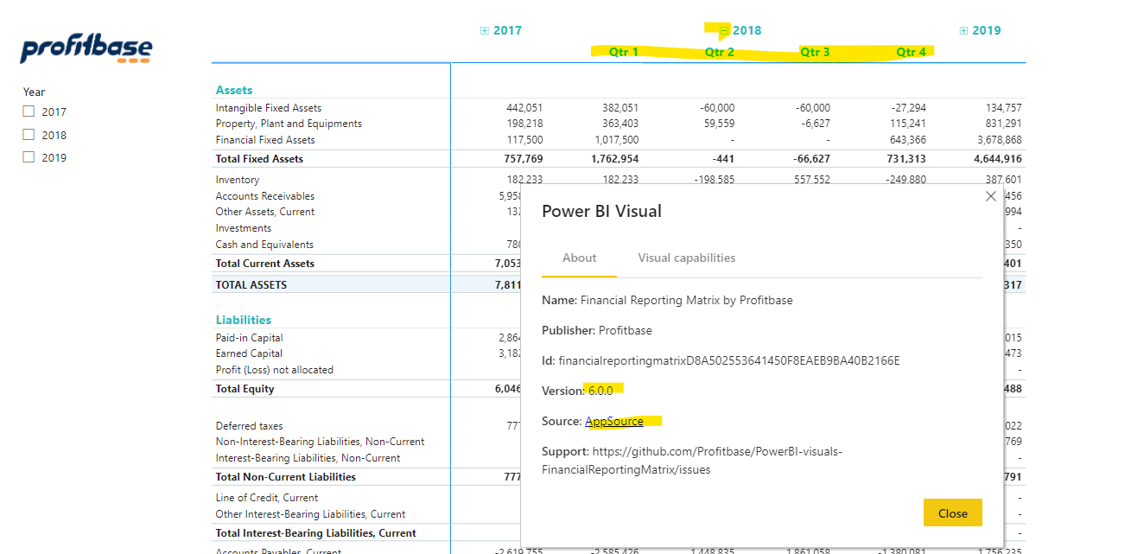Screen dimensions: 1131x554
Task: Select Total Non-Current Liabilities row
Action: coord(286,477)
